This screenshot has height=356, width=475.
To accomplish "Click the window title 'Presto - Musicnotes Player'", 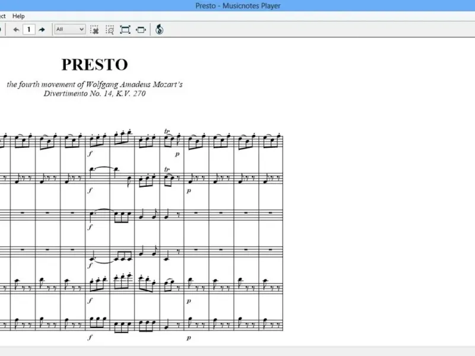I will (x=238, y=6).
